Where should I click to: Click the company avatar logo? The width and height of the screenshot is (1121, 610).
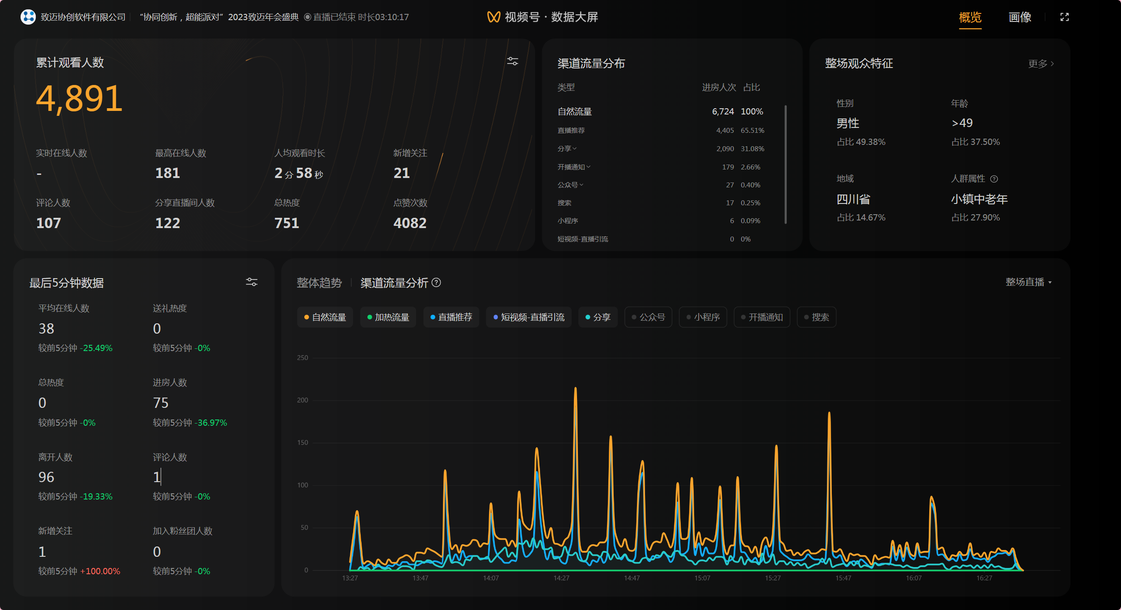(28, 17)
